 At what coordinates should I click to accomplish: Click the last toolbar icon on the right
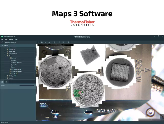tap(68, 42)
